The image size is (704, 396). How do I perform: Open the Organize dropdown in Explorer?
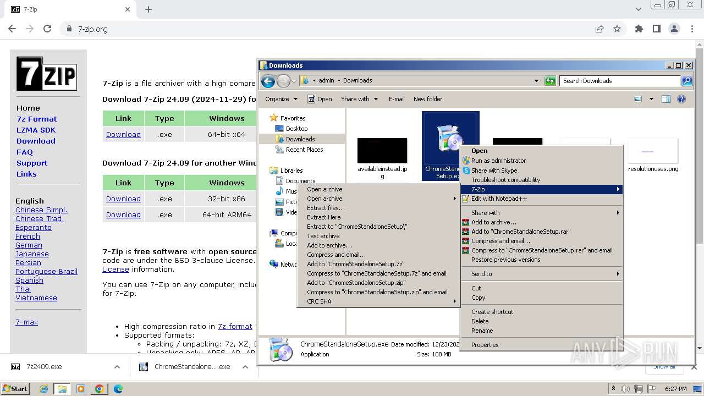point(281,99)
